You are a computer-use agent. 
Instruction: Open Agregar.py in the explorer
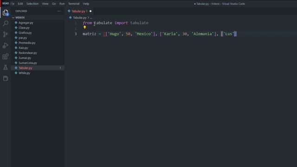(x=26, y=23)
